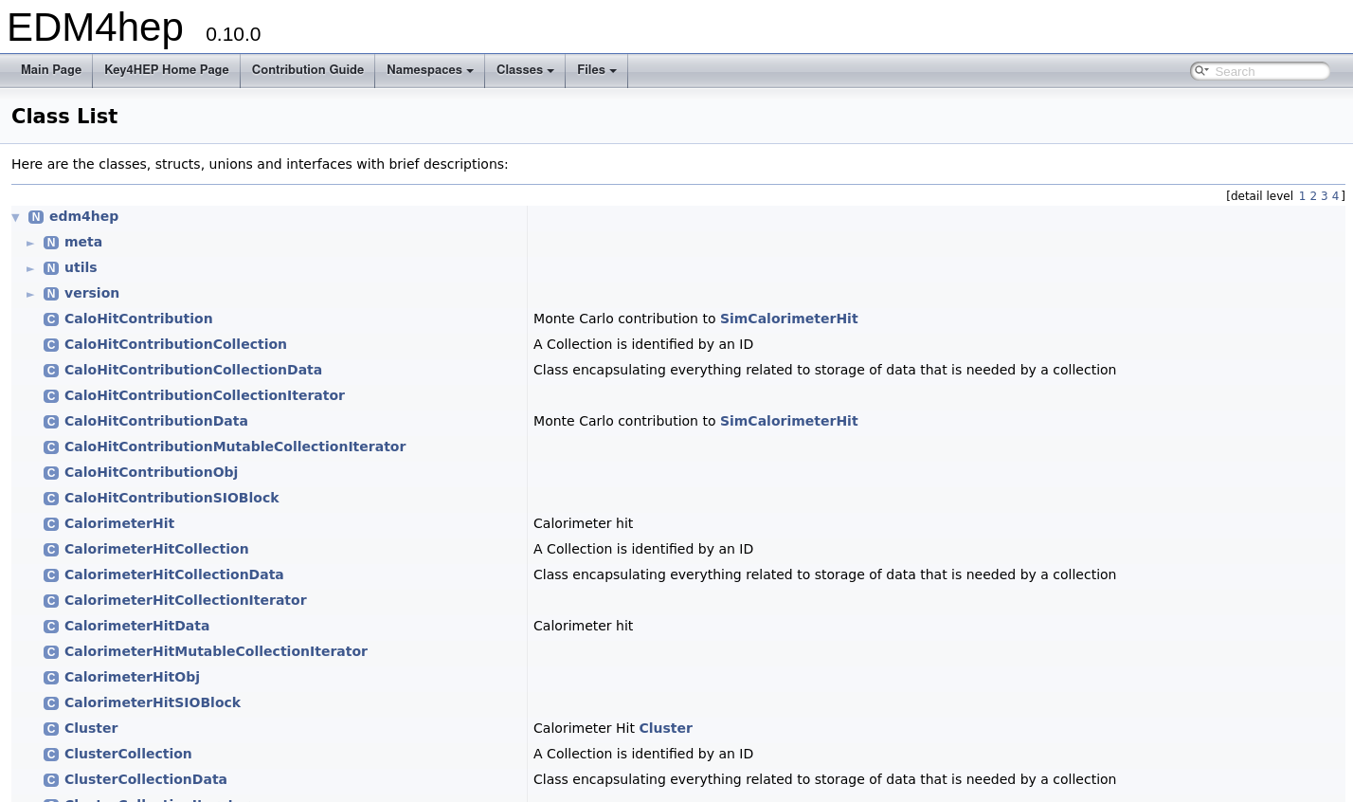
Task: Click the C icon beside CalorimeterHitSIOBlock
Action: [51, 703]
